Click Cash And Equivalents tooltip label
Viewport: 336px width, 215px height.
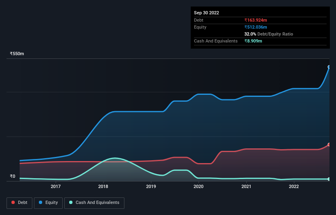click(x=216, y=41)
